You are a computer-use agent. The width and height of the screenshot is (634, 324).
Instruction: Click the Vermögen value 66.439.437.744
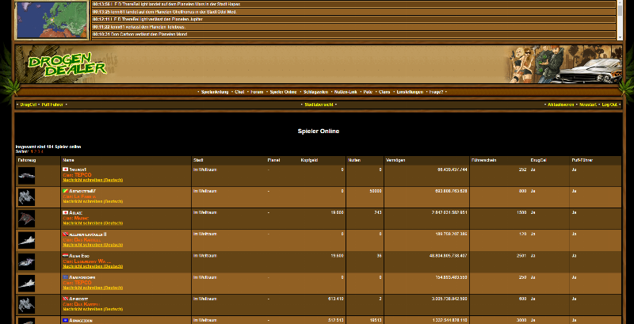pyautogui.click(x=452, y=170)
